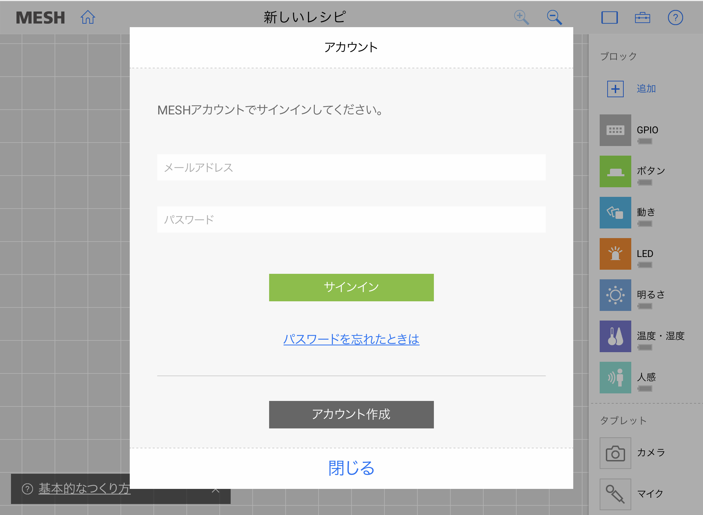703x515 pixels.
Task: Click the home icon next to MESH
Action: pyautogui.click(x=88, y=17)
